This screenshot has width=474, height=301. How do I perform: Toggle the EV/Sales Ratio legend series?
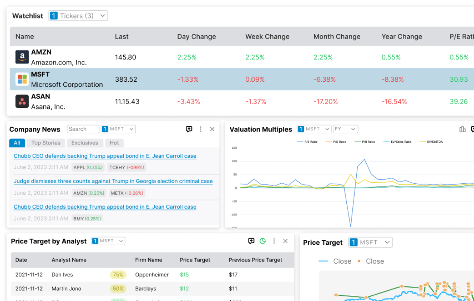coord(398,142)
